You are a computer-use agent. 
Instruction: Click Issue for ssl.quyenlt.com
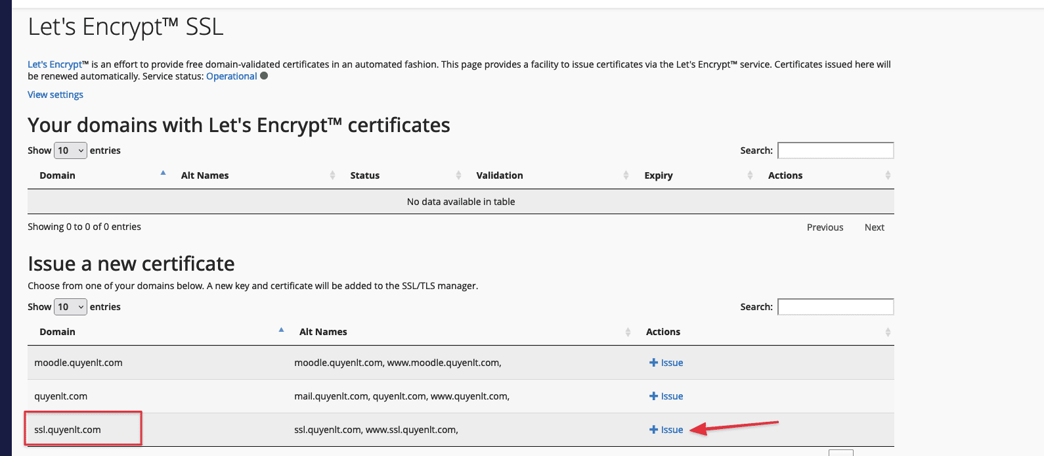[666, 430]
